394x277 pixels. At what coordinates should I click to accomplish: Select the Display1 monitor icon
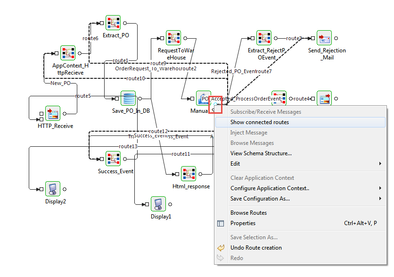(x=158, y=204)
